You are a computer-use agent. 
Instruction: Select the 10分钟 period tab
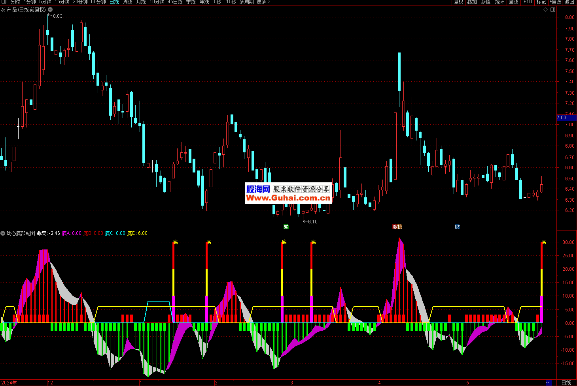[x=157, y=2]
